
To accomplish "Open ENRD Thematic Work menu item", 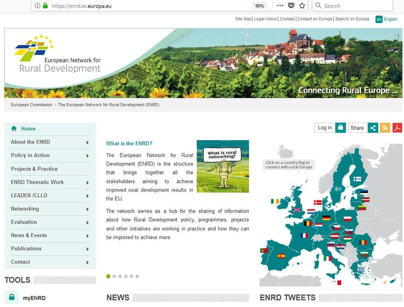I will tap(37, 182).
